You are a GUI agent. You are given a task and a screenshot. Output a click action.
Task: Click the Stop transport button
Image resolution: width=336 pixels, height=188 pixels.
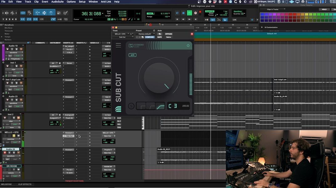click(183, 13)
